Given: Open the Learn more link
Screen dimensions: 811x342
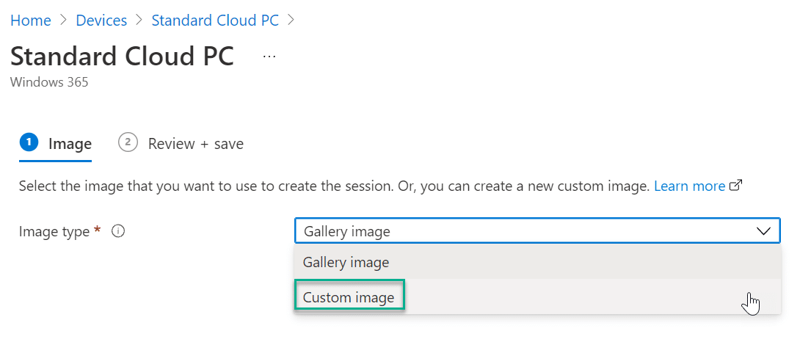Looking at the screenshot, I should click(689, 186).
